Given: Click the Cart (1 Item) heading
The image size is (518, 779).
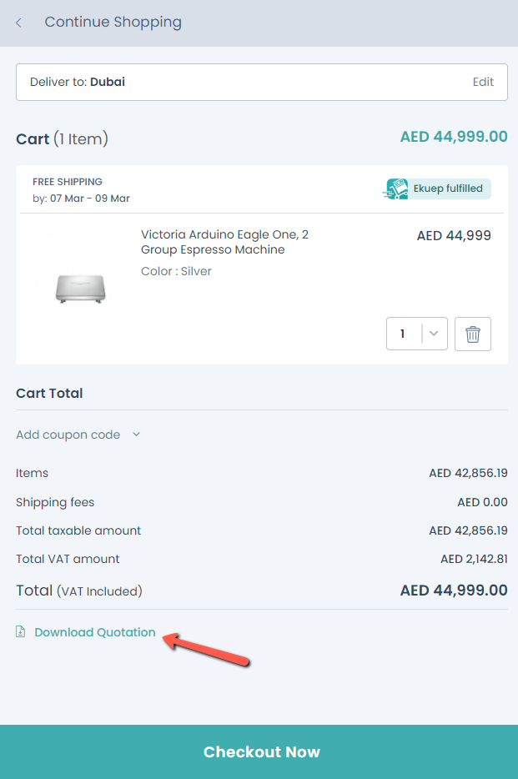Looking at the screenshot, I should click(x=62, y=139).
